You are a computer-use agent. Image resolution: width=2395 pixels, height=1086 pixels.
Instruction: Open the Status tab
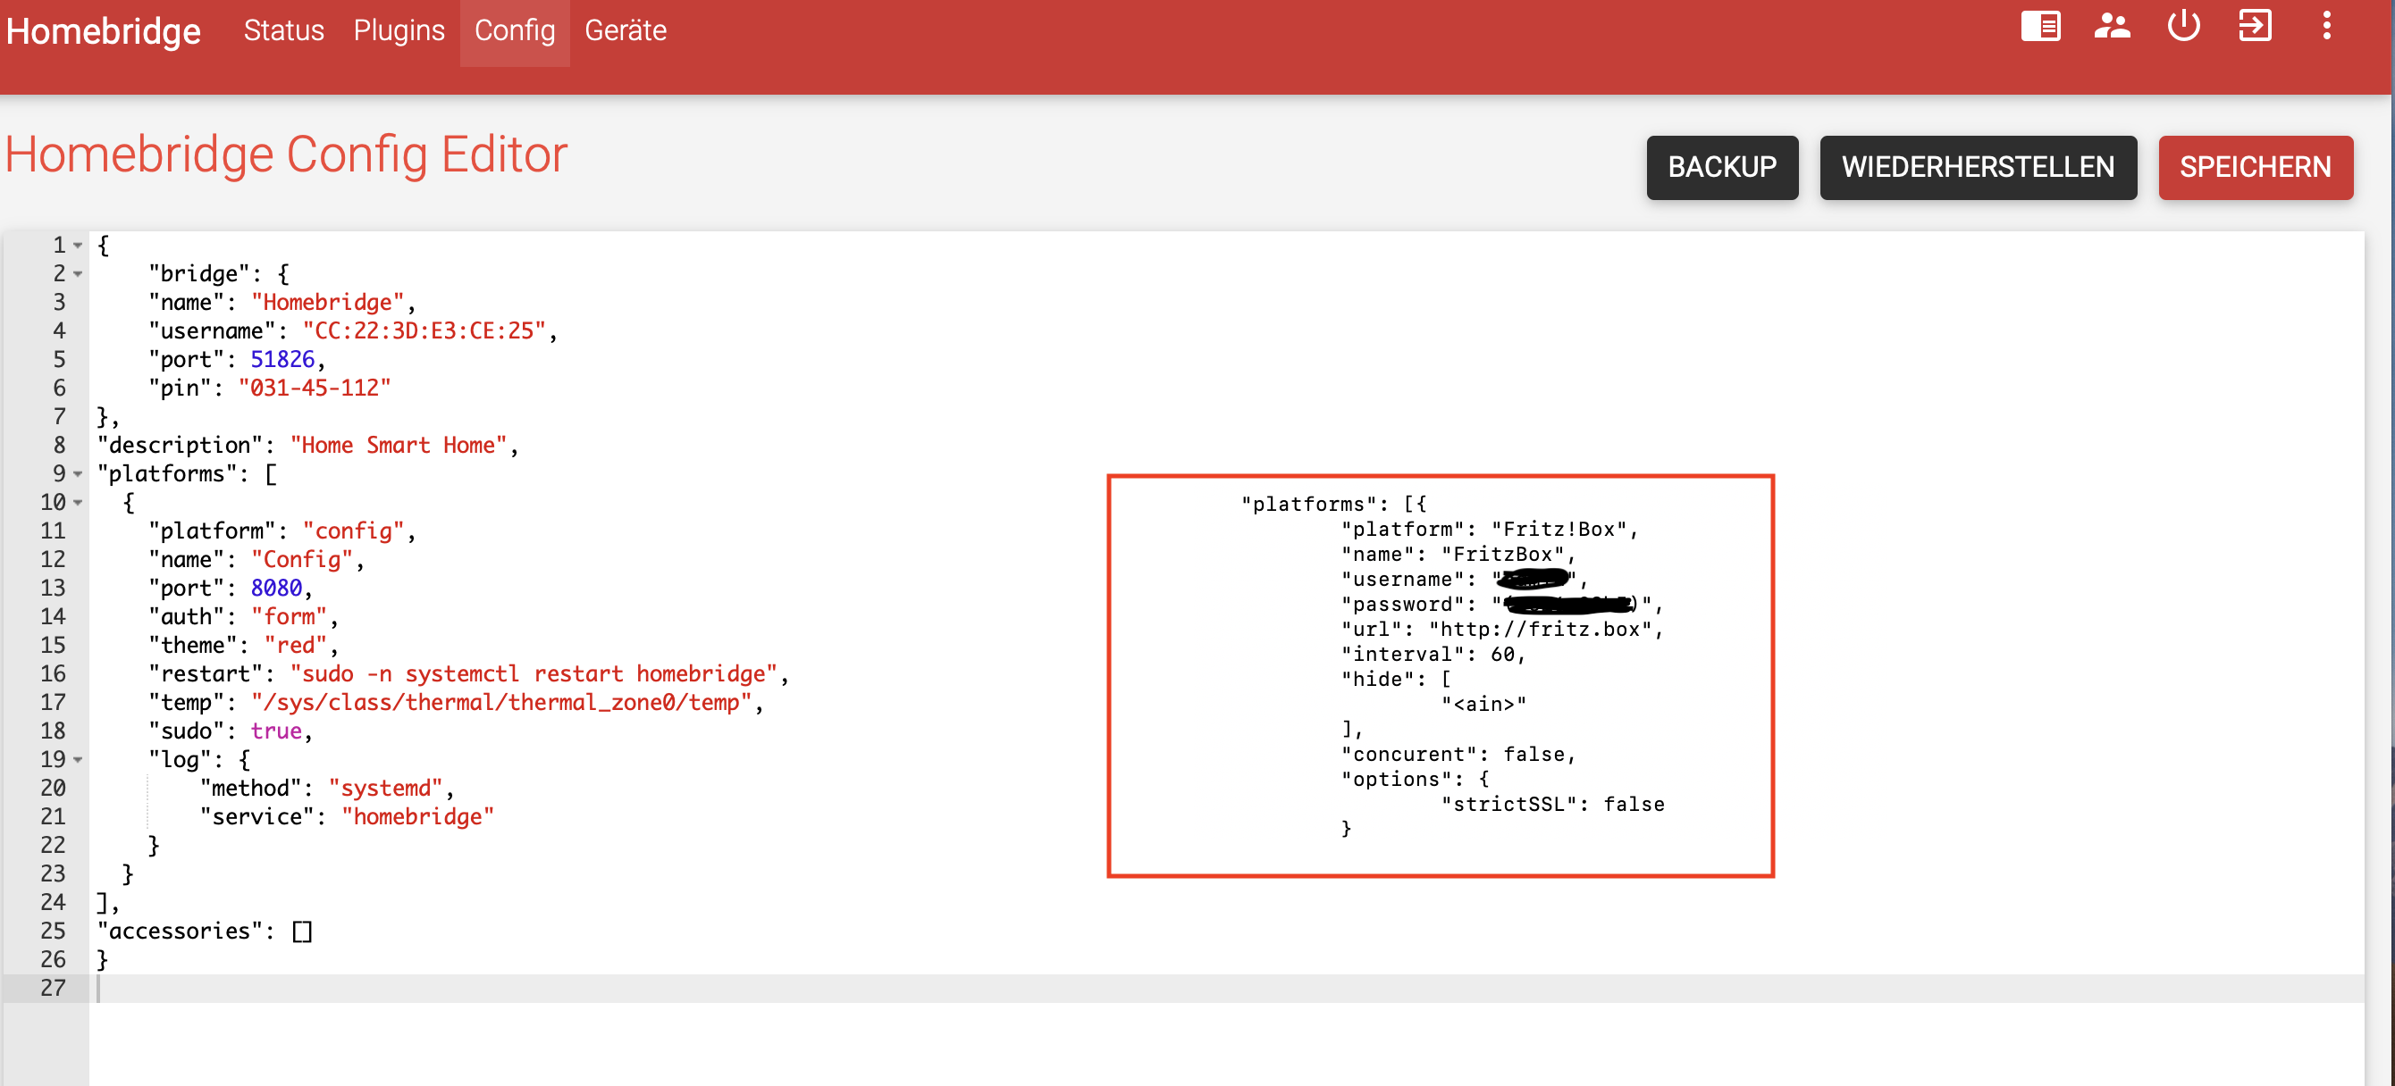(283, 30)
